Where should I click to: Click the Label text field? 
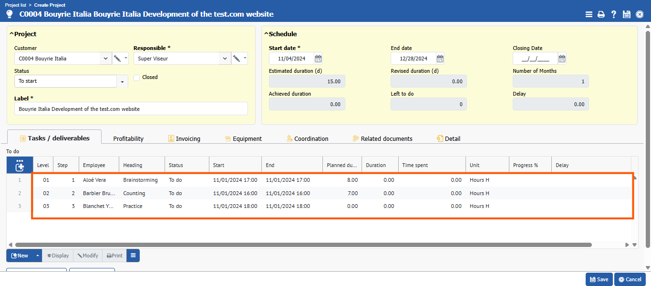click(x=131, y=109)
